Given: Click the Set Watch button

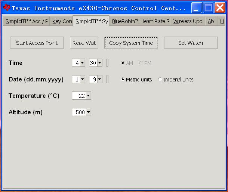Looking at the screenshot, I should click(x=191, y=43).
